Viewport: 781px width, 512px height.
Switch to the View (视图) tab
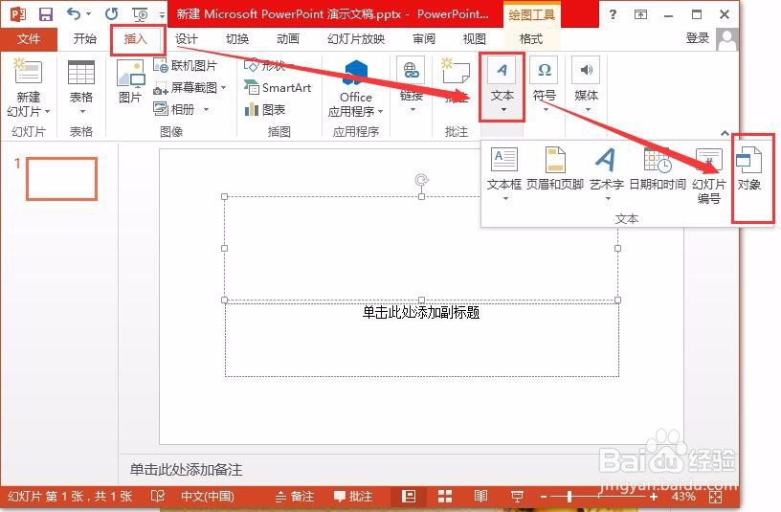(x=474, y=39)
